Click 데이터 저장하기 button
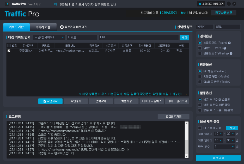Screen dimensions: 244x164 point(152,101)
